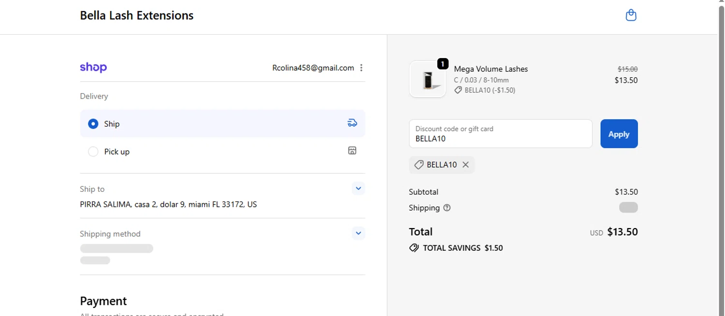Click the email Rcolina458@gmail.com
Screen dimensions: 725x316
(313, 68)
